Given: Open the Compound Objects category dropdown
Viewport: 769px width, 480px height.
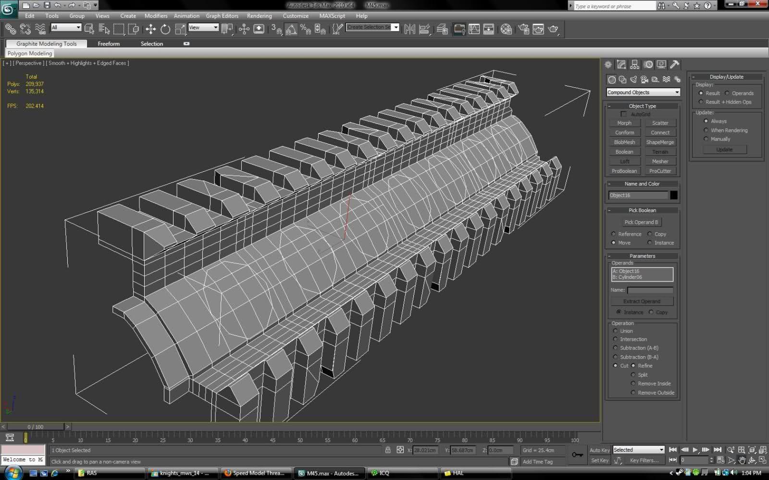Looking at the screenshot, I should (x=643, y=92).
